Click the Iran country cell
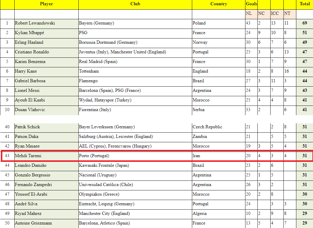Viewport: 313px width, 228px height. 219,156
